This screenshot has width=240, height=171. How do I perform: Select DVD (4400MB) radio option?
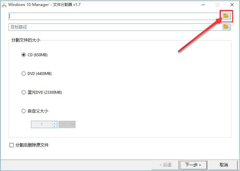pos(23,73)
